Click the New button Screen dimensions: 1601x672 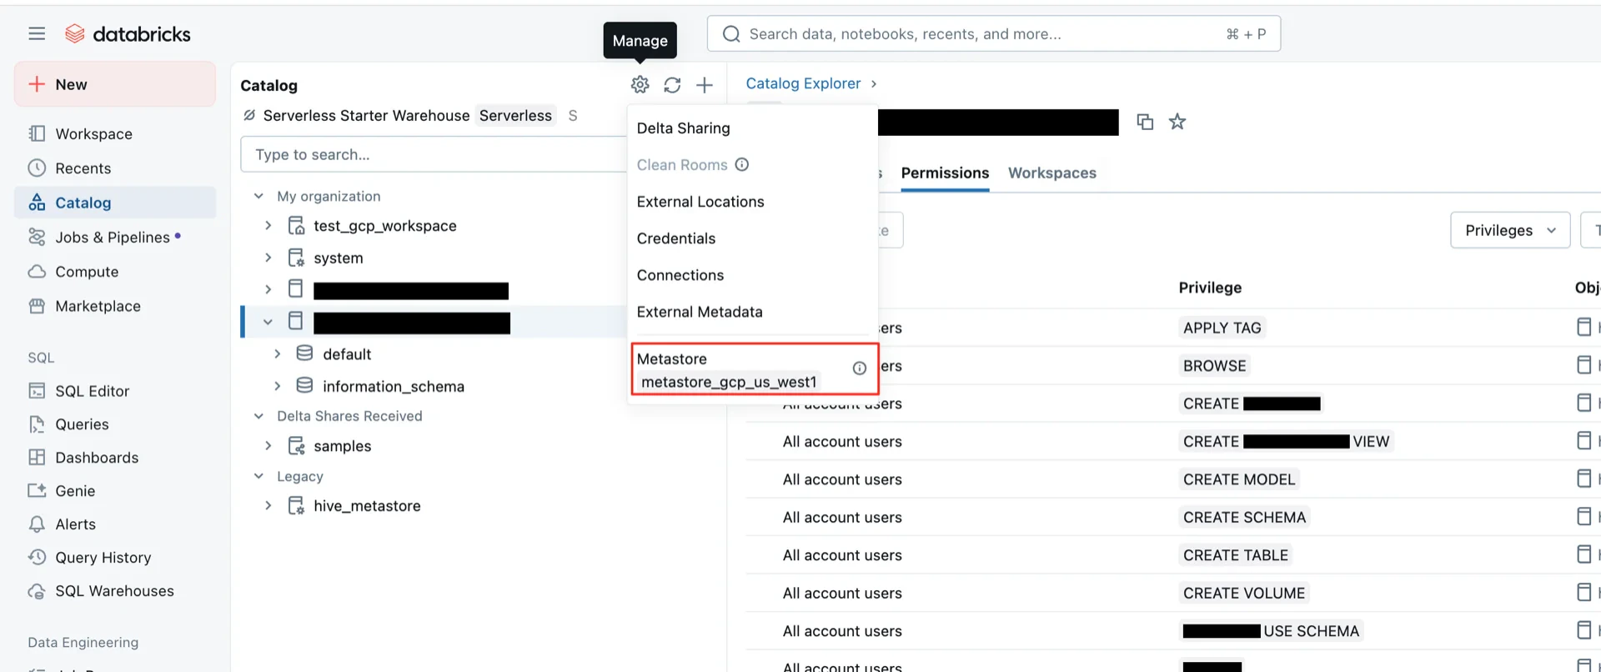[x=115, y=84]
